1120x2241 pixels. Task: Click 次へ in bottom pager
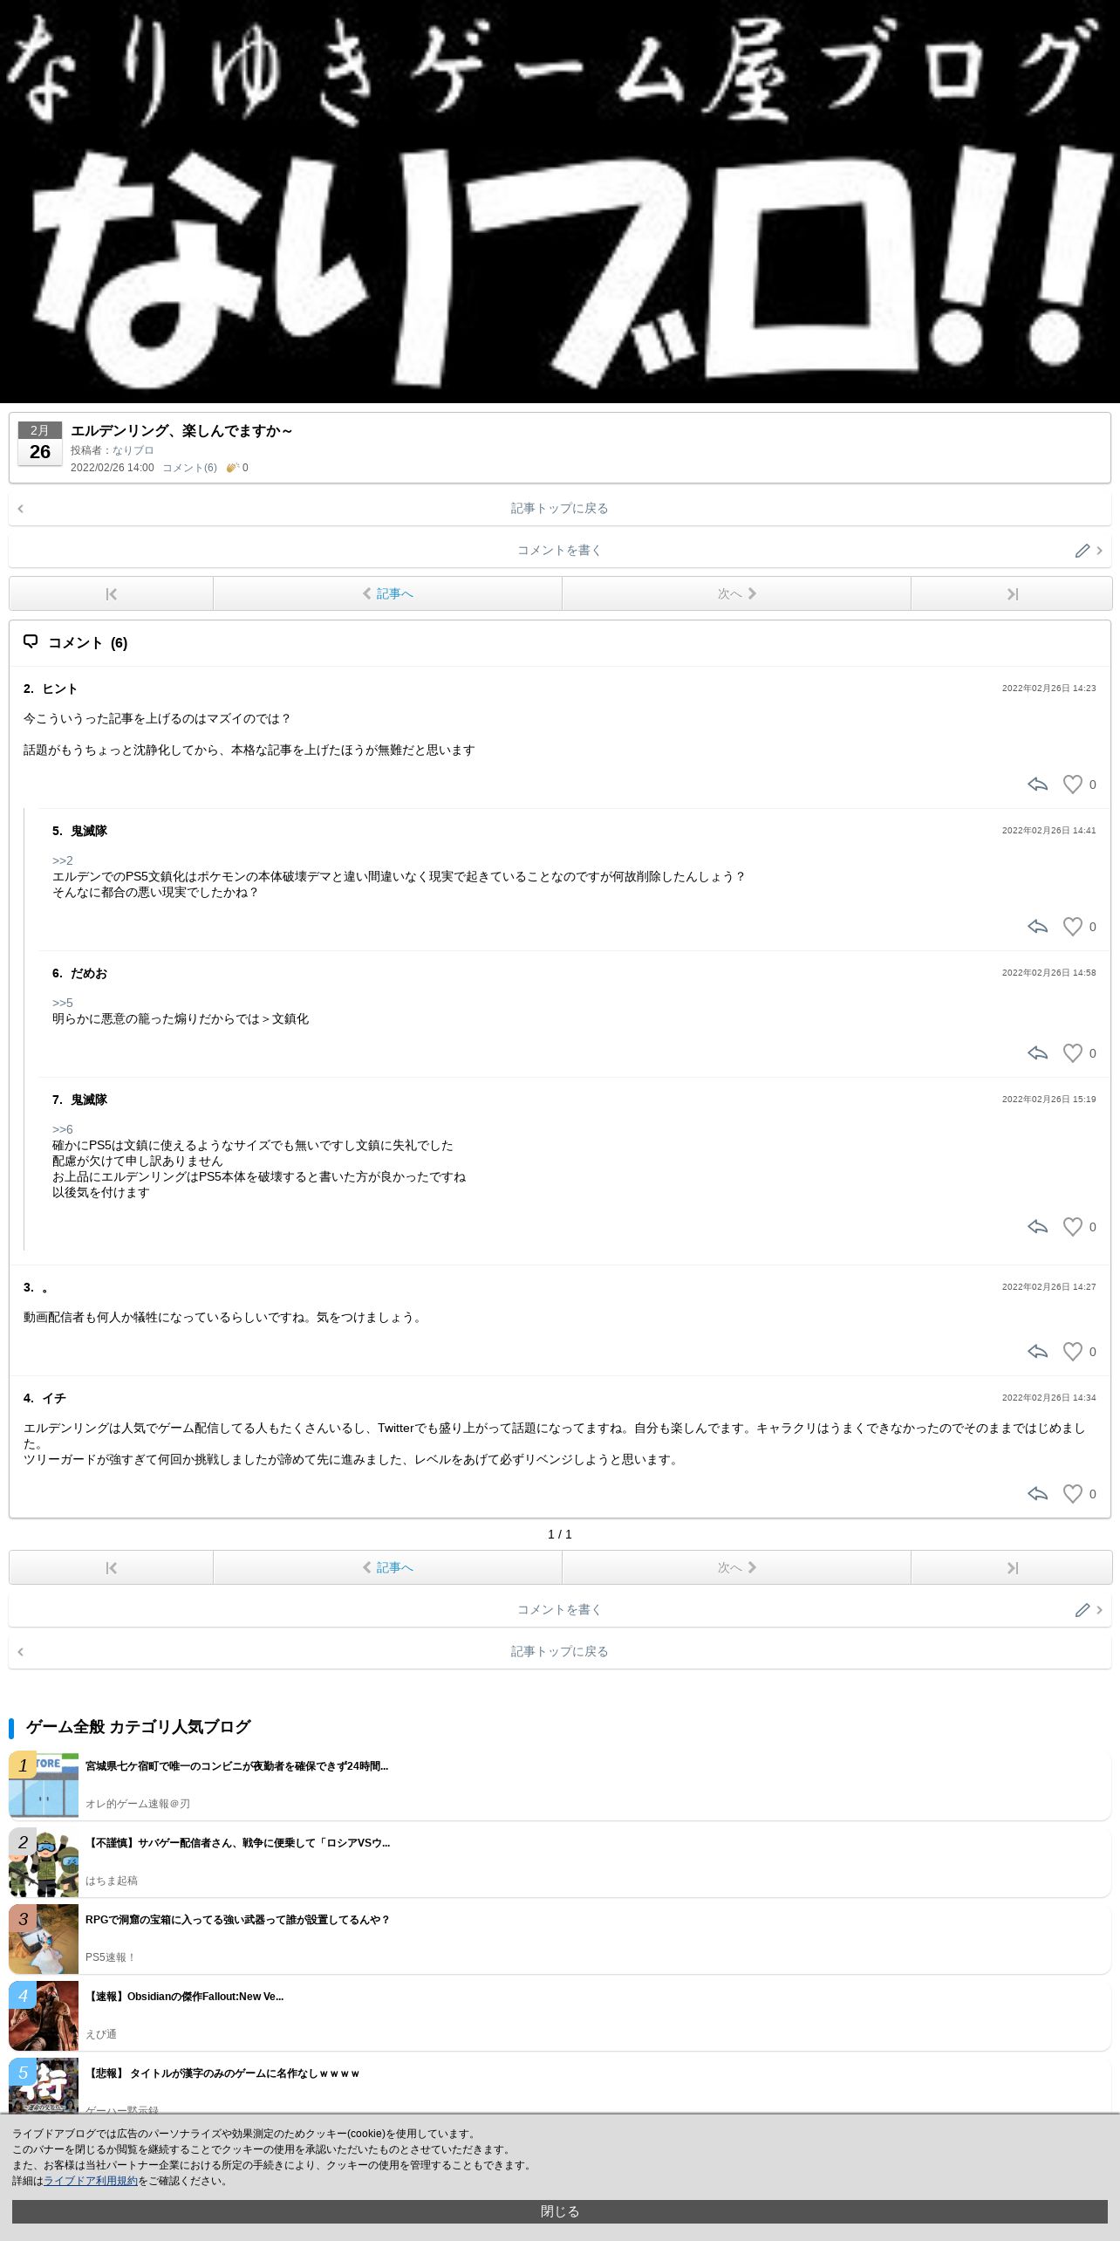tap(736, 1568)
